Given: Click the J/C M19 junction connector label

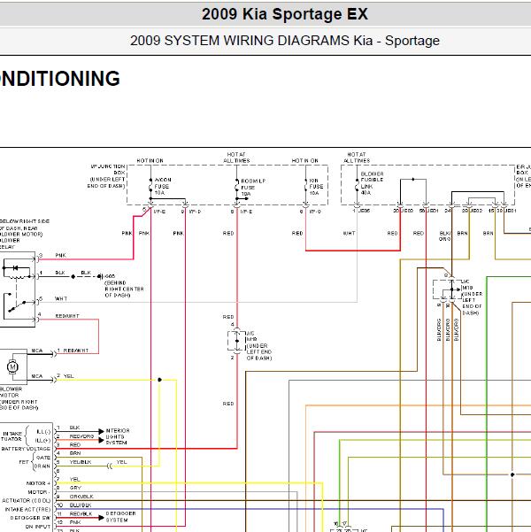Looking at the screenshot, I should 258,346.
